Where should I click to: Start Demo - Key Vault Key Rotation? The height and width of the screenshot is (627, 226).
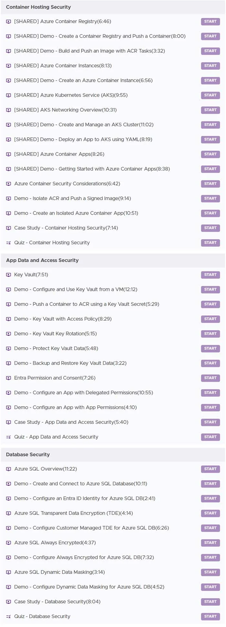tap(210, 334)
